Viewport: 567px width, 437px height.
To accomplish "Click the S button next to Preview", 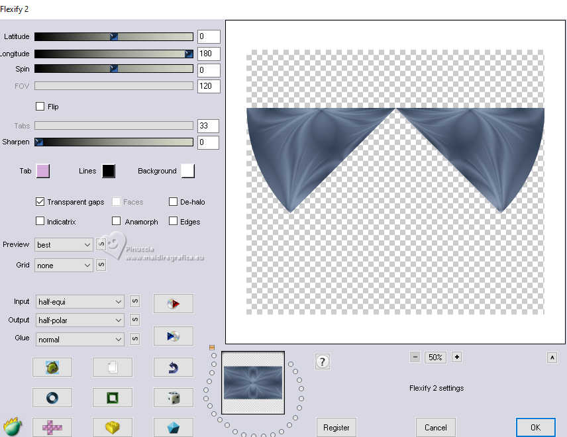I will (101, 245).
